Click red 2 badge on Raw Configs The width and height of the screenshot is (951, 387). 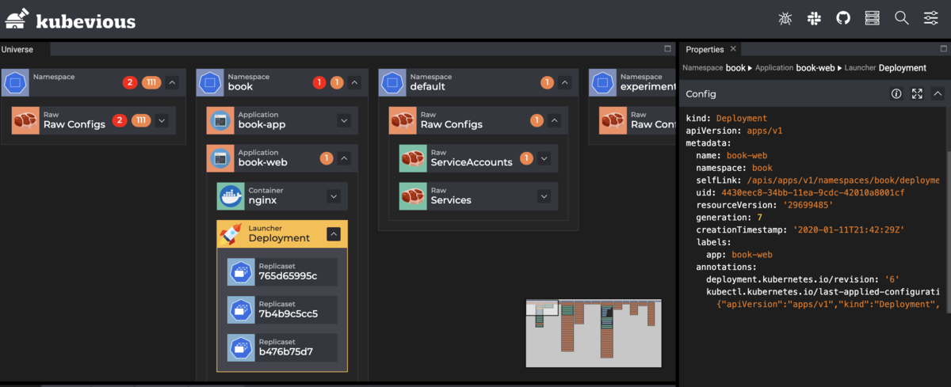coord(120,120)
